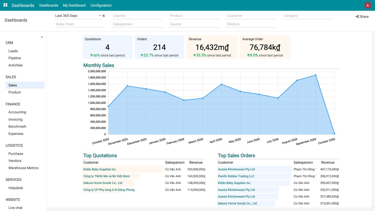Click the Quotations summary card
Viewport: 375px width, 211px height.
click(x=107, y=47)
